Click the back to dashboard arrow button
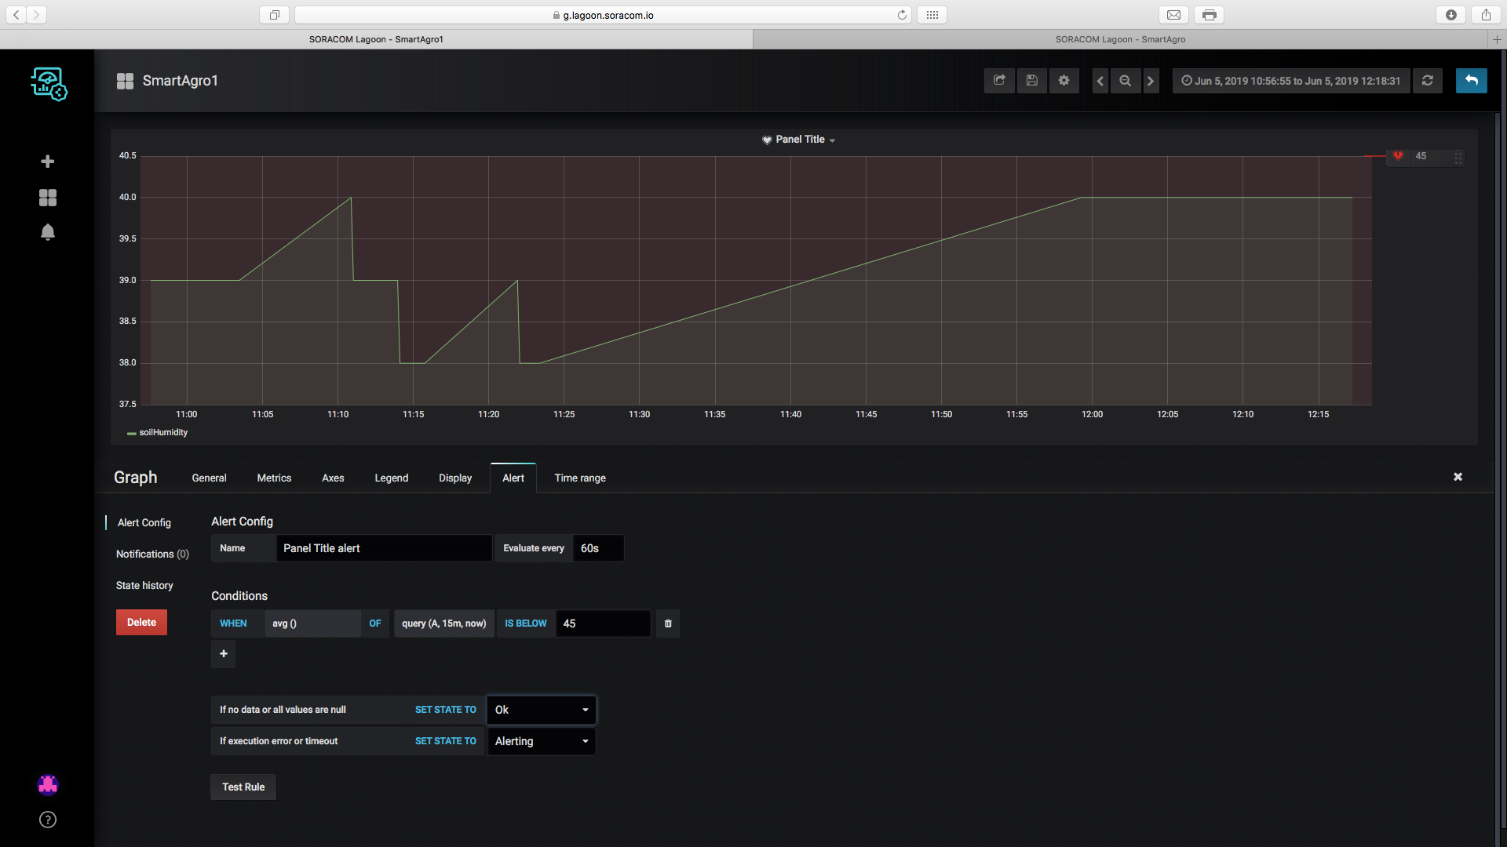Viewport: 1507px width, 847px height. coord(1471,81)
